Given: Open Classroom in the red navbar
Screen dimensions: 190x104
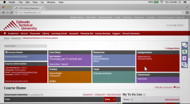Looking at the screenshot, I should coord(35,34).
